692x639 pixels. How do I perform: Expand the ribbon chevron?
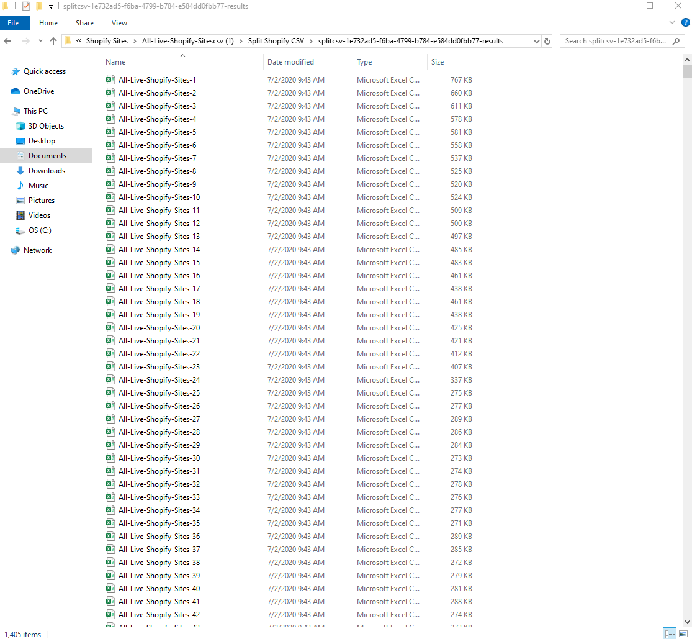tap(672, 22)
